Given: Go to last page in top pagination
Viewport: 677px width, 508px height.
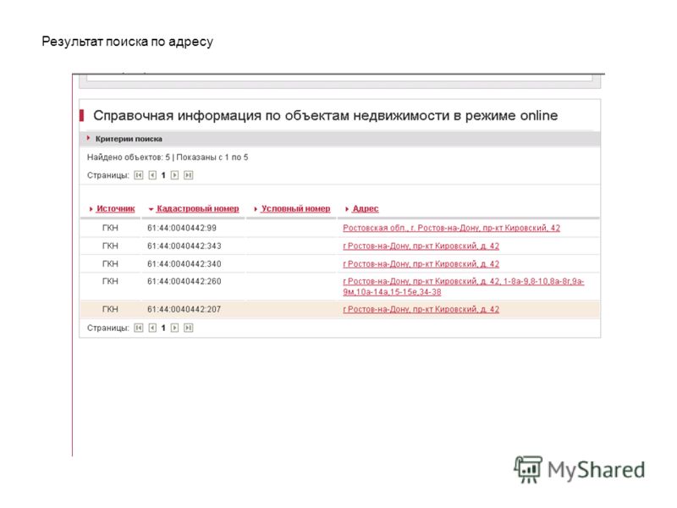Looking at the screenshot, I should 188,175.
